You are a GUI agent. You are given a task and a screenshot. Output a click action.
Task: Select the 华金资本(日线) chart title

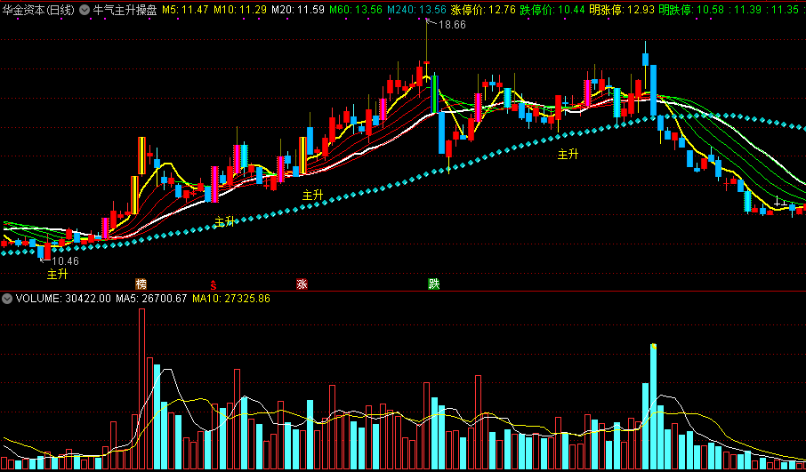pyautogui.click(x=38, y=10)
